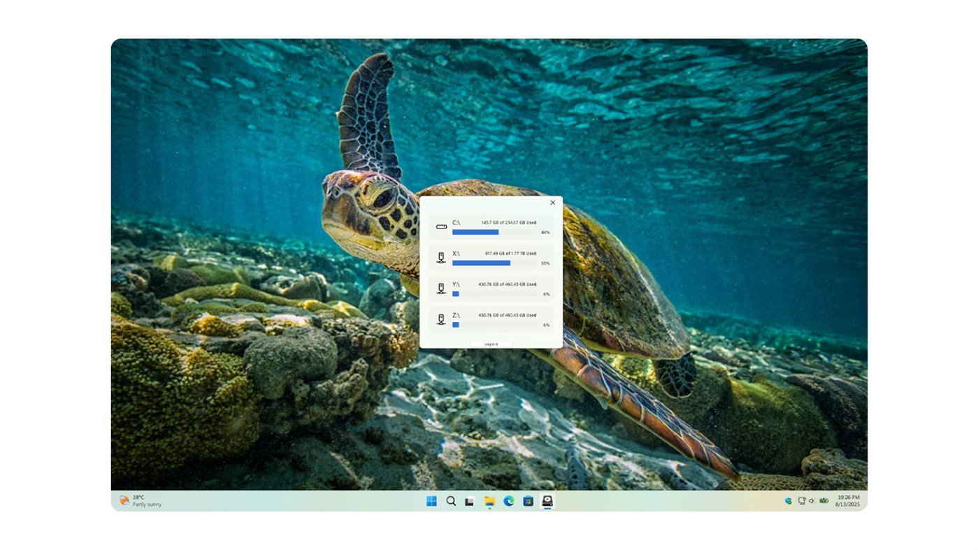Close the disk usage popup
Screen dimensions: 978x550
[x=552, y=202]
